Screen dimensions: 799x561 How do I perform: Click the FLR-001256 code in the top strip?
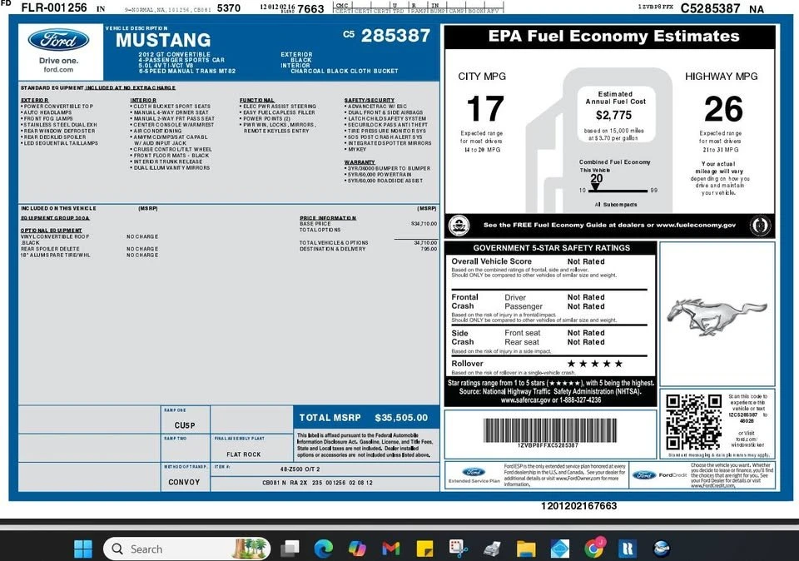54,7
